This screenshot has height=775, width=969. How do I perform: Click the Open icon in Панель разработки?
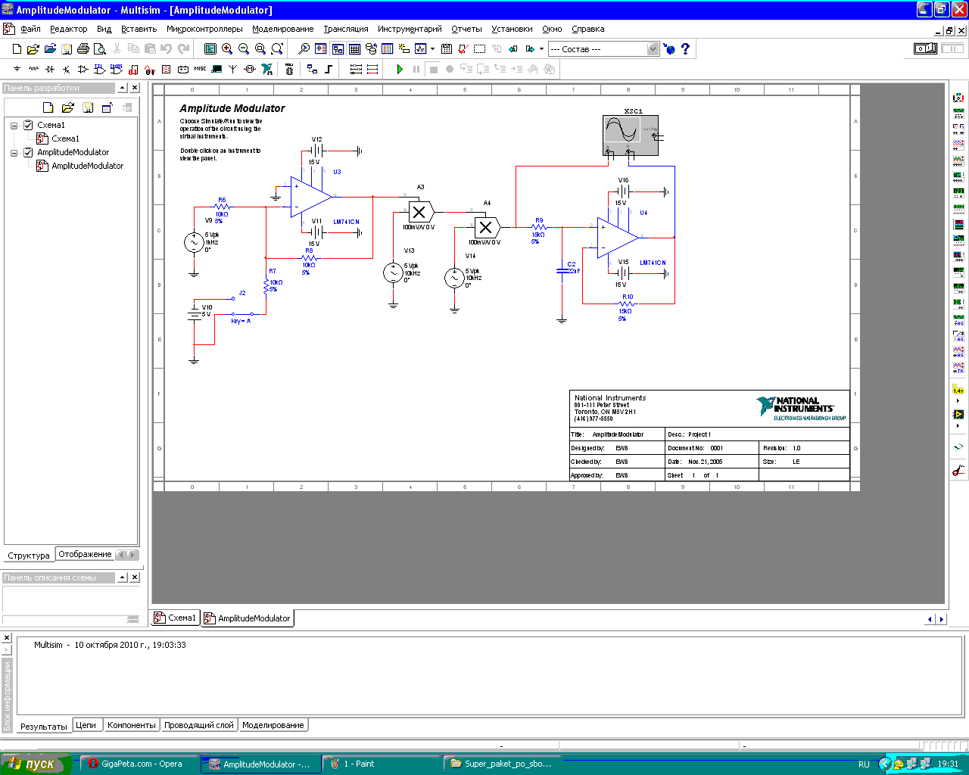point(67,107)
